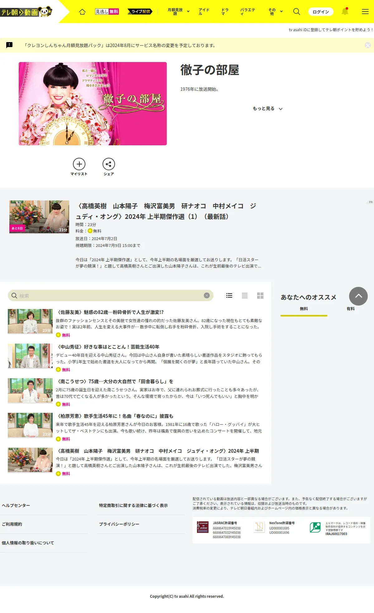Click the PR label near featured episode
The image size is (374, 613).
[x=370, y=202]
